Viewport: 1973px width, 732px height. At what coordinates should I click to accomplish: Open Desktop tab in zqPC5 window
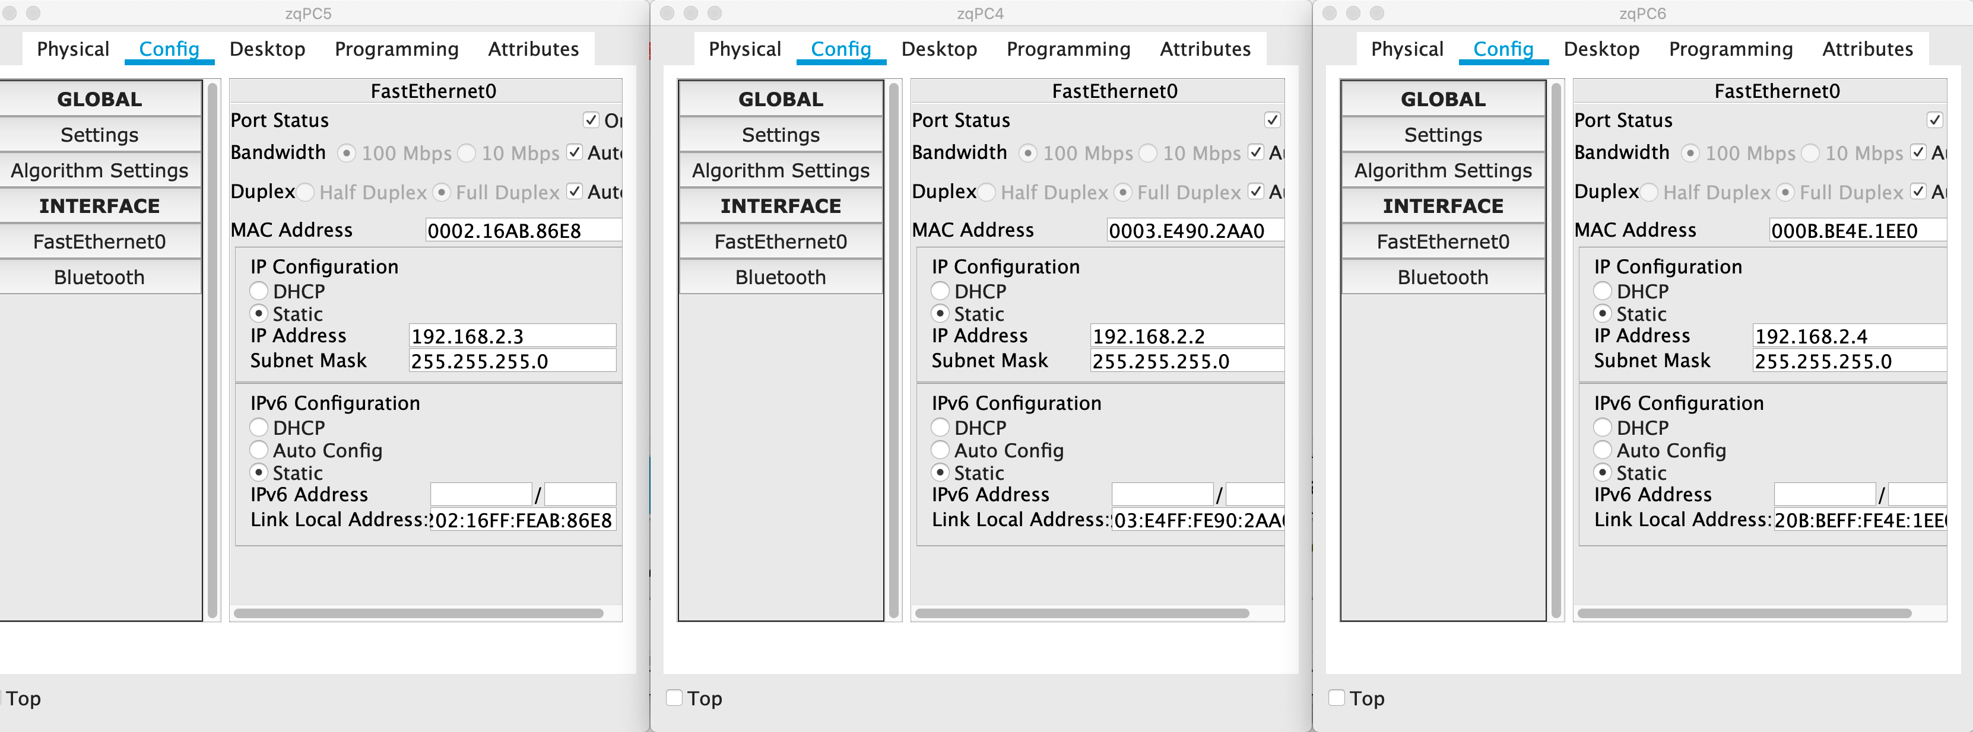[x=267, y=49]
